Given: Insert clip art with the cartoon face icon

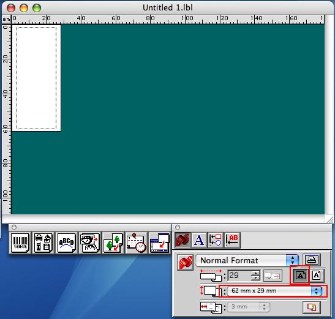Looking at the screenshot, I should [90, 242].
